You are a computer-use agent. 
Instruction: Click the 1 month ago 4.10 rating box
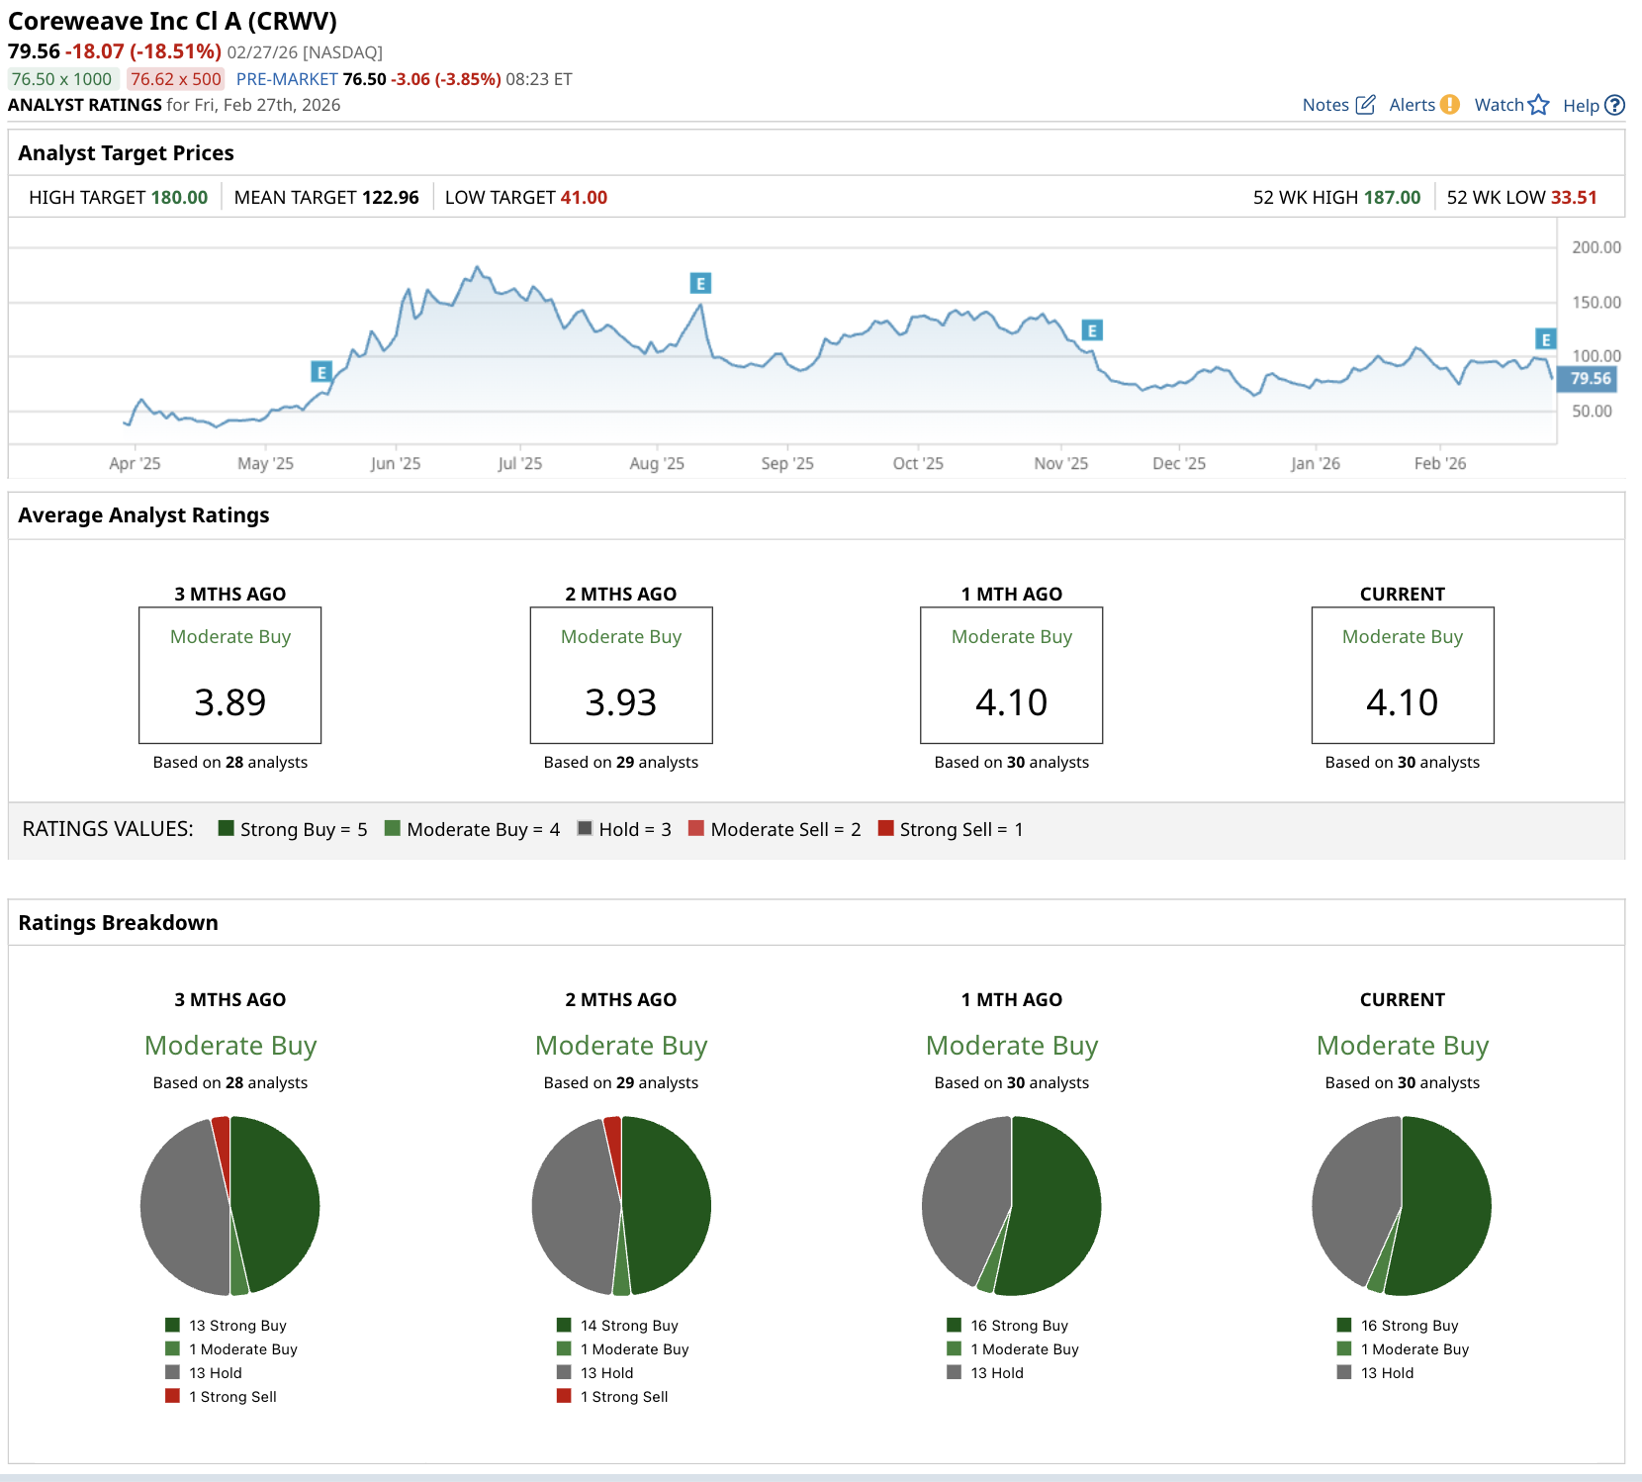1011,676
